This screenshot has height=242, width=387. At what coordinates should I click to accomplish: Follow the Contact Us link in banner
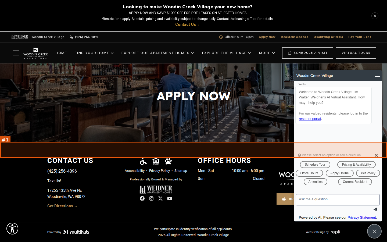click(x=187, y=24)
